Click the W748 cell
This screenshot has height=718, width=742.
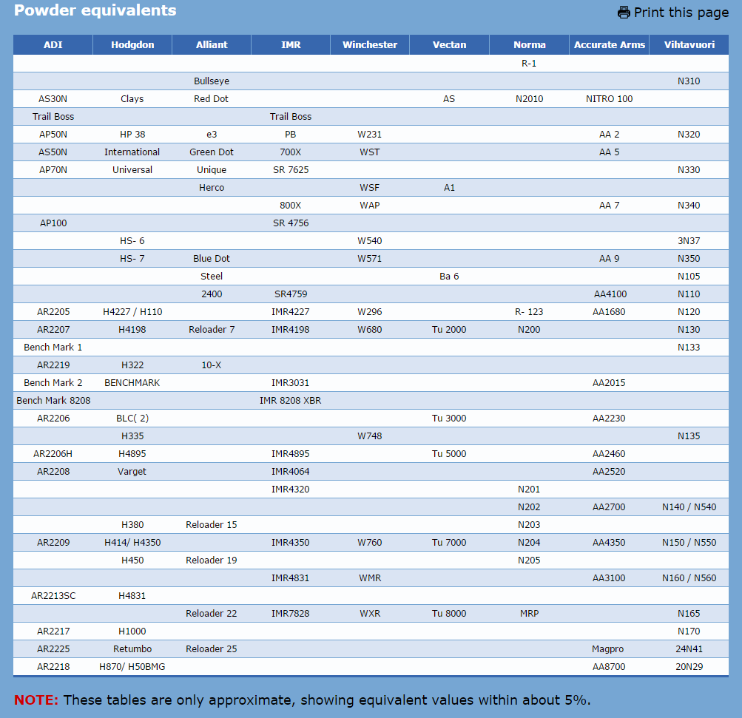[x=370, y=436]
